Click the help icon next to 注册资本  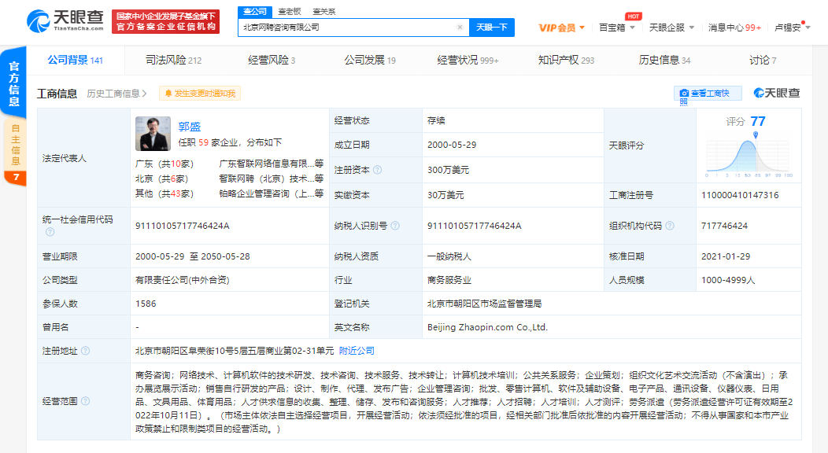377,170
